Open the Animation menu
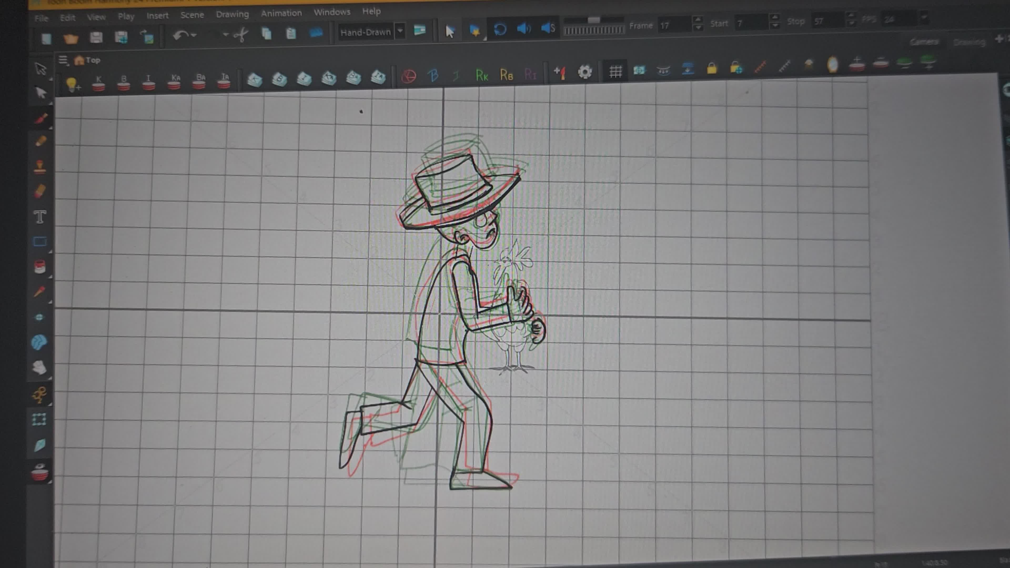1010x568 pixels. coord(281,13)
